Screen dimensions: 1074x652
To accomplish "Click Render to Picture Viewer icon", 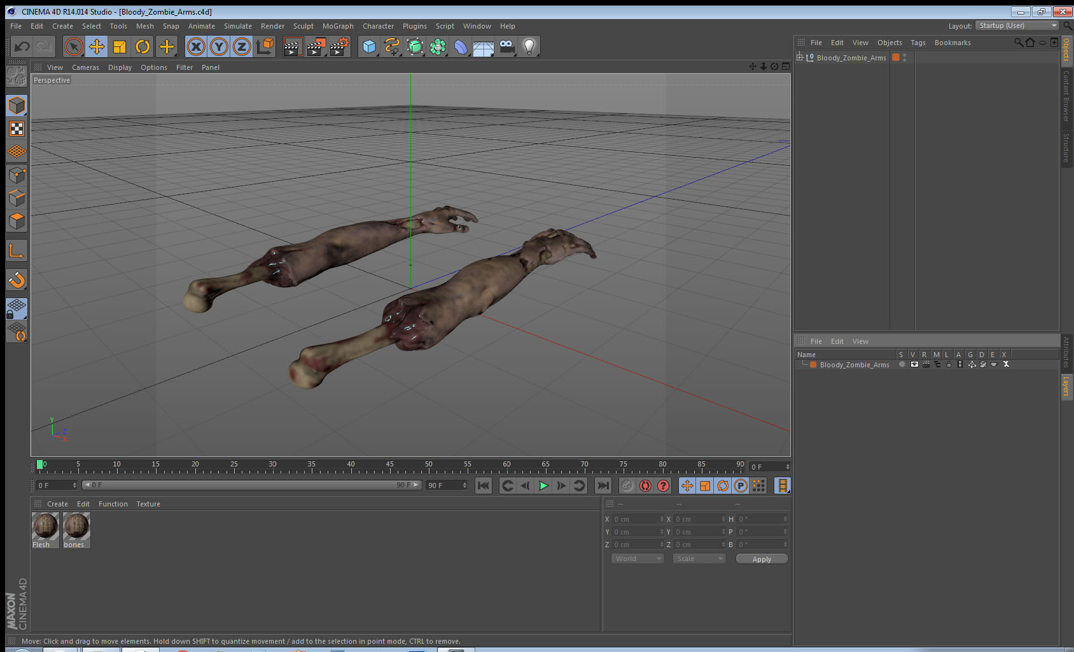I will click(x=316, y=46).
